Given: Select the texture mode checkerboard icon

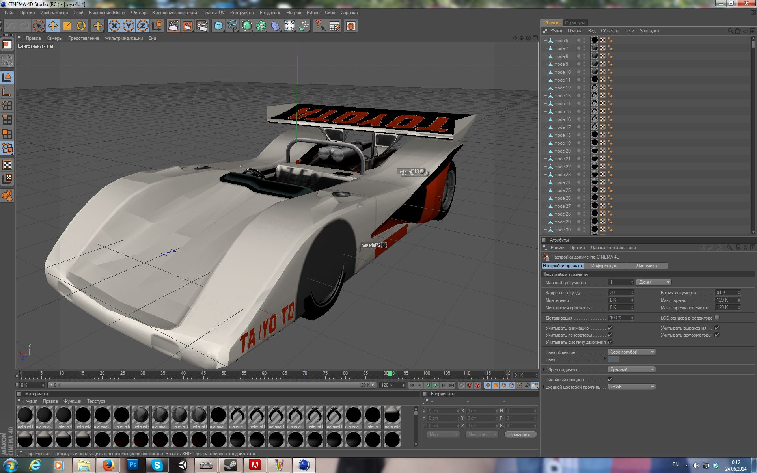Looking at the screenshot, I should click(x=7, y=165).
